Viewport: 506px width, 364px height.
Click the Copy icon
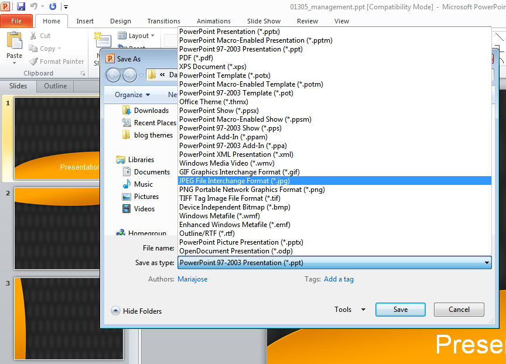[33, 49]
